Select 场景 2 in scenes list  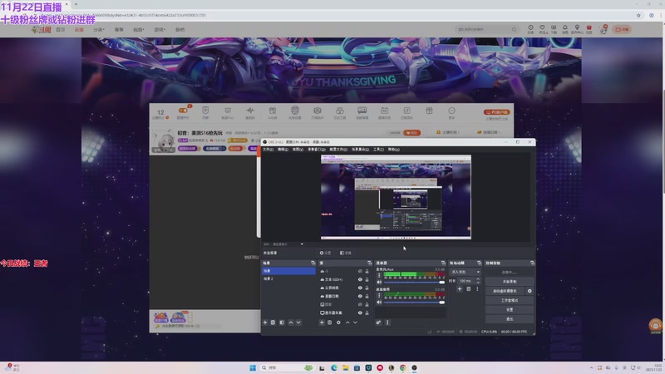(288, 278)
